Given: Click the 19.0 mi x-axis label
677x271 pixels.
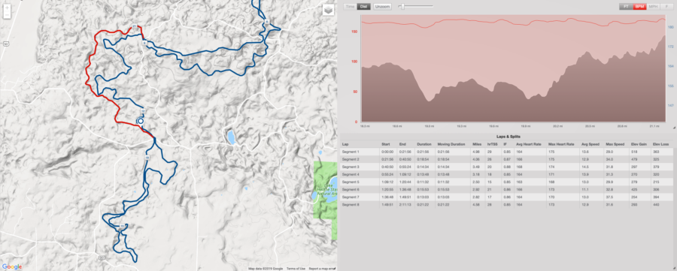Looking at the screenshot, I should click(x=429, y=126).
